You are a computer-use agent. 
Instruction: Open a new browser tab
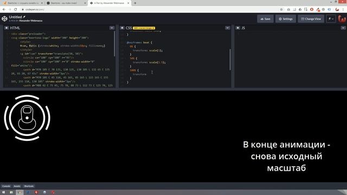pos(135,3)
